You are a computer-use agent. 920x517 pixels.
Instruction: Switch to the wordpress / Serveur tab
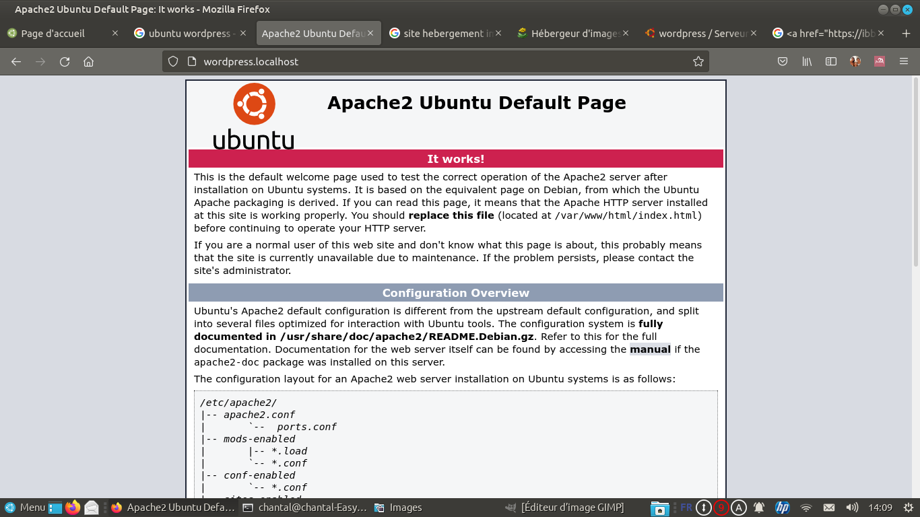701,33
